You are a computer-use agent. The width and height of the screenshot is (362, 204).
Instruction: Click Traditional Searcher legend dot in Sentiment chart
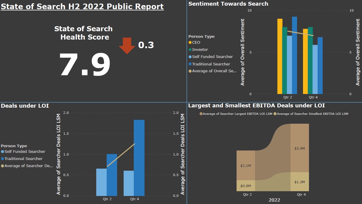pos(190,64)
